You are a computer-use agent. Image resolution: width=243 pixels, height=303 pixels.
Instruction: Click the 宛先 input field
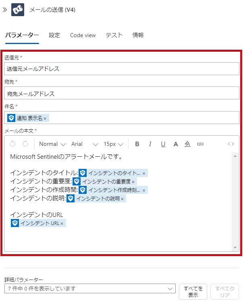click(122, 93)
